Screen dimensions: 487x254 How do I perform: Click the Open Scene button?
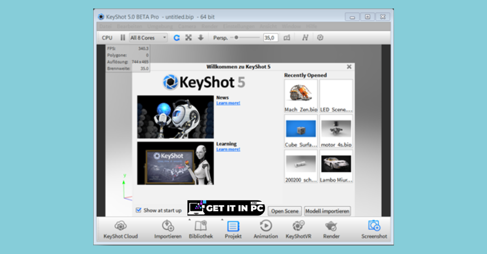pyautogui.click(x=284, y=211)
